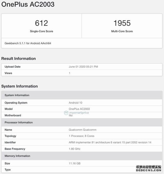Click the Name row label
The height and width of the screenshot is (174, 164).
[x=8, y=130]
